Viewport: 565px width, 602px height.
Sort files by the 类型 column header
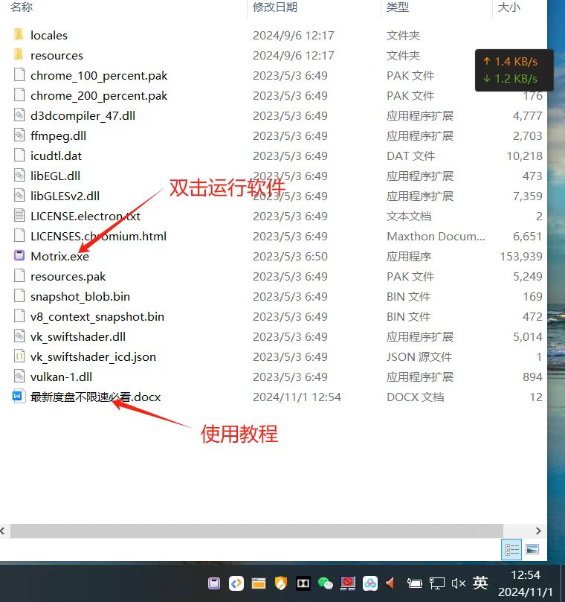pyautogui.click(x=398, y=7)
